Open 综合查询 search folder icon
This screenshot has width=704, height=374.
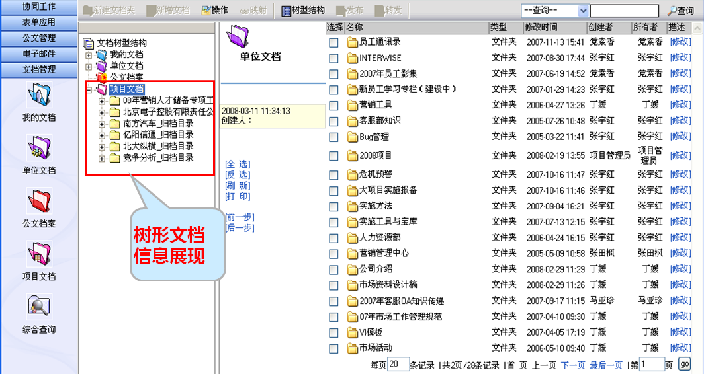pyautogui.click(x=38, y=306)
